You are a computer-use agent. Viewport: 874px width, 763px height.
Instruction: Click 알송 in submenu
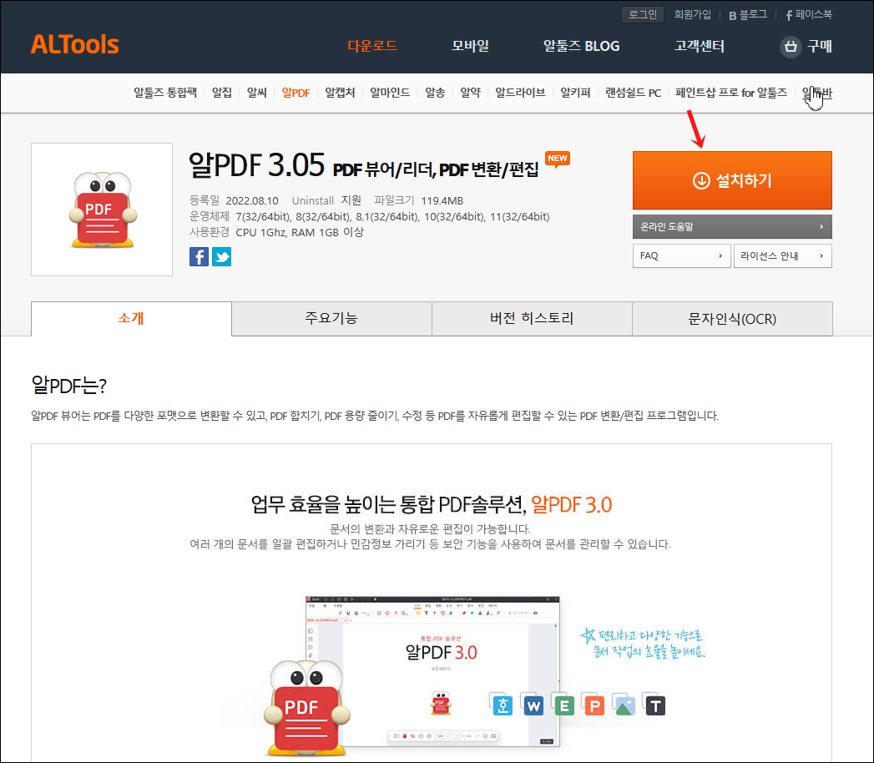click(x=435, y=93)
